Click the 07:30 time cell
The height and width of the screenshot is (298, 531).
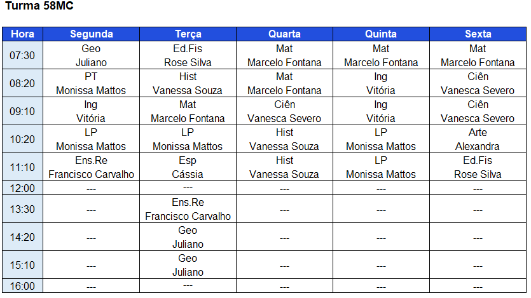pyautogui.click(x=23, y=55)
